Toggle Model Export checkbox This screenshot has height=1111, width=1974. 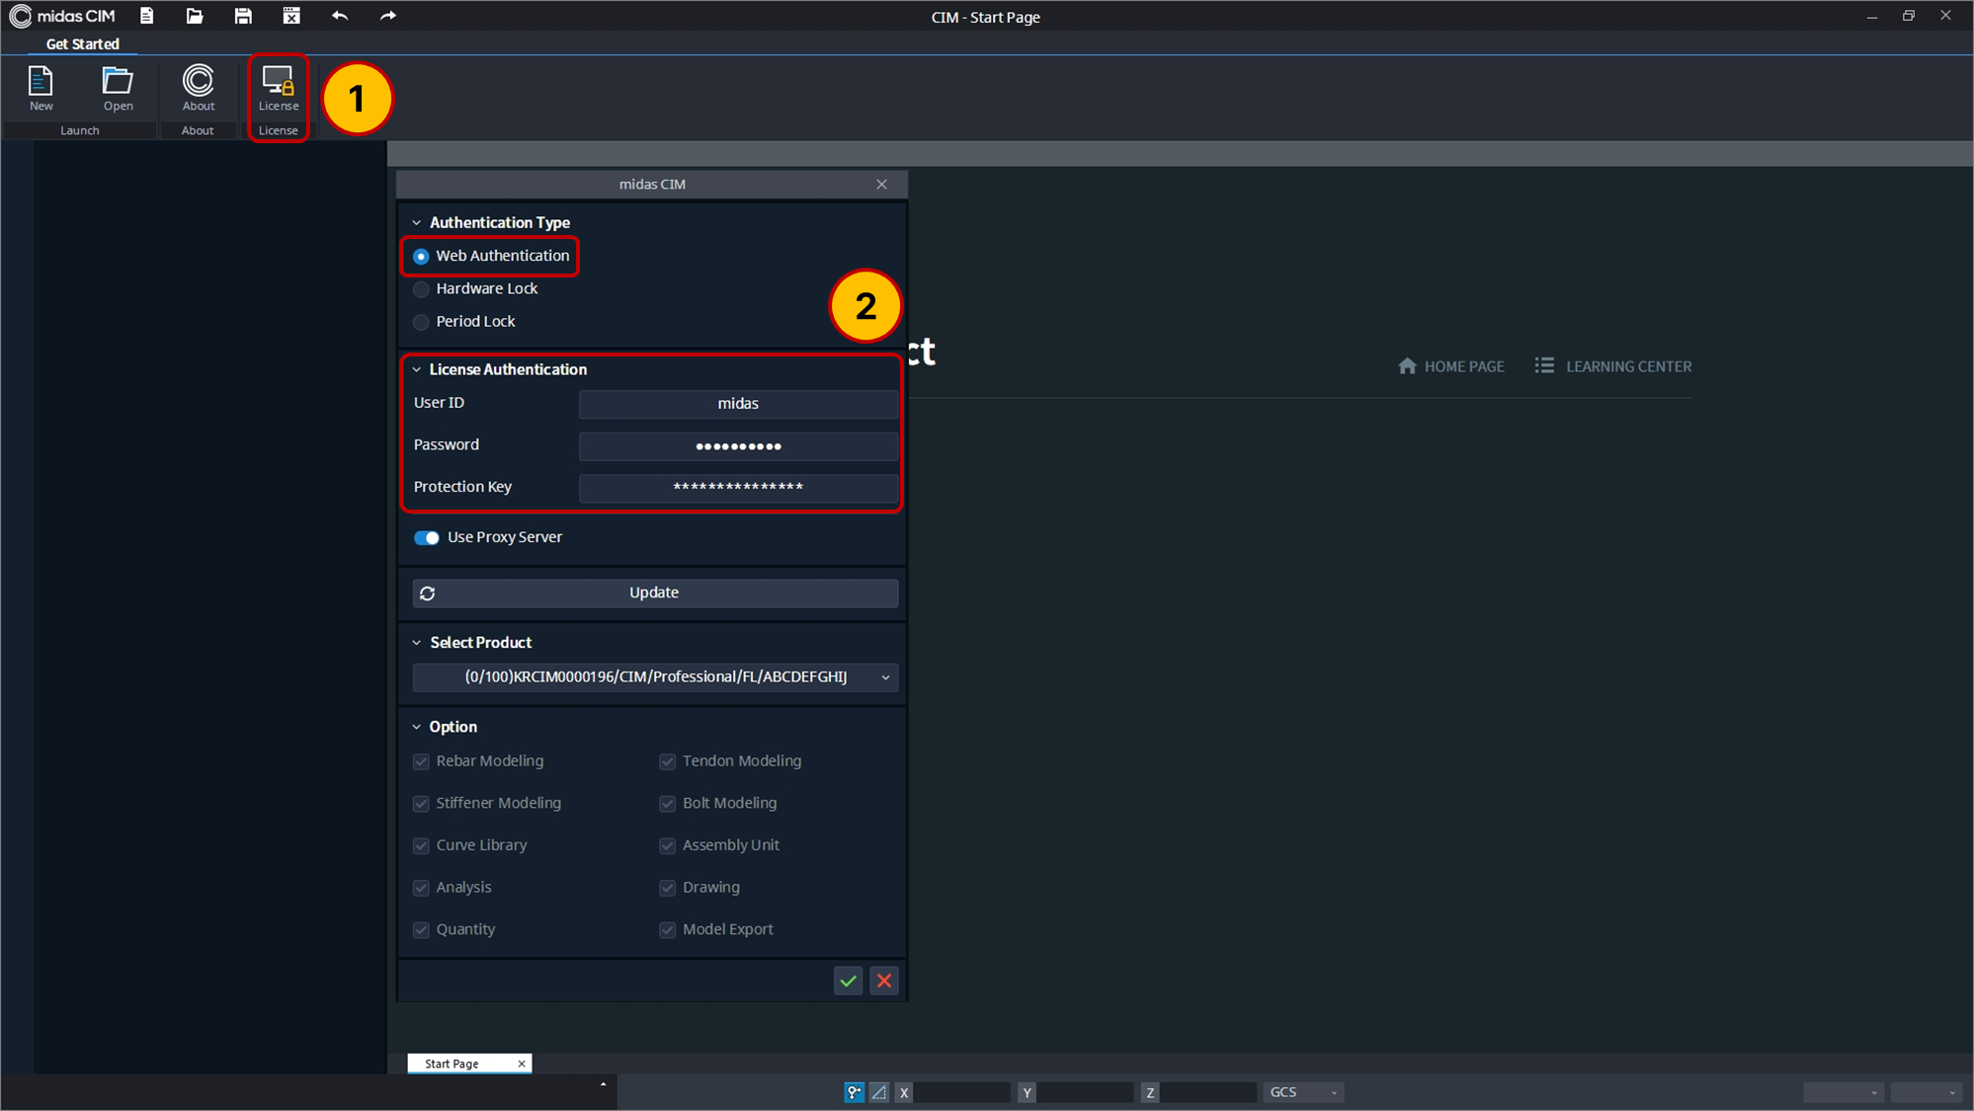[668, 930]
